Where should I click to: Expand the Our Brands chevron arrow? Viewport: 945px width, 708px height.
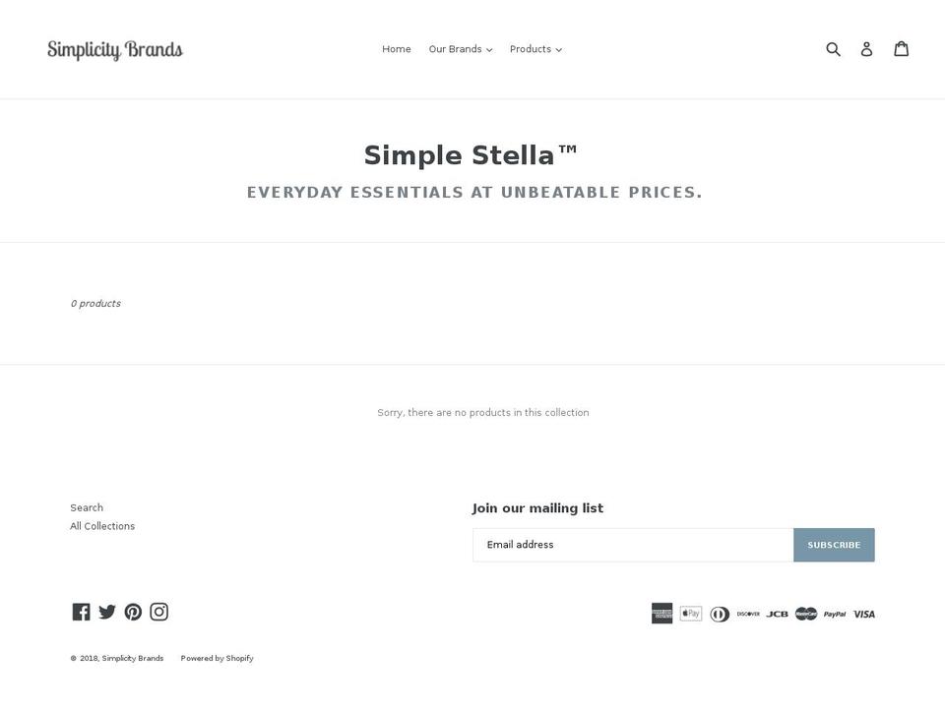[x=491, y=49]
